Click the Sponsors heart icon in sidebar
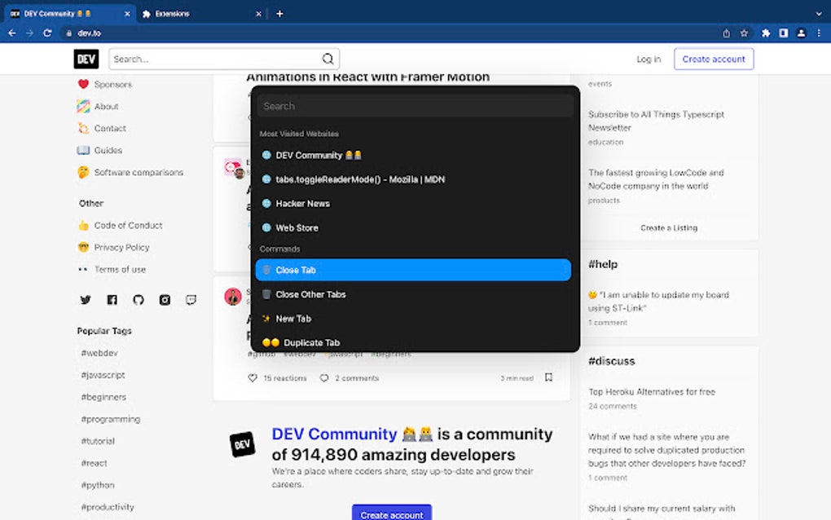The width and height of the screenshot is (831, 520). (x=83, y=84)
